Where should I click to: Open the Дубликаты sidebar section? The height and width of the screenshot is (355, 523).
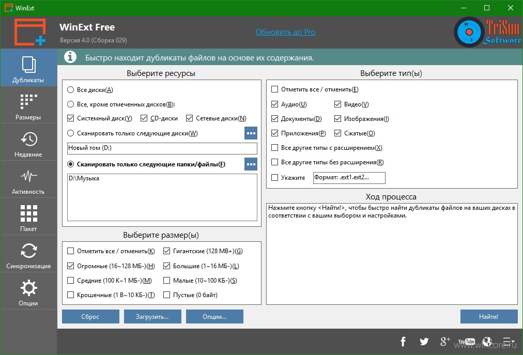point(28,68)
